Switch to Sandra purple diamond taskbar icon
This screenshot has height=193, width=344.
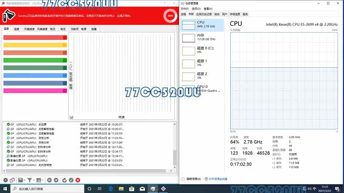click(x=163, y=188)
